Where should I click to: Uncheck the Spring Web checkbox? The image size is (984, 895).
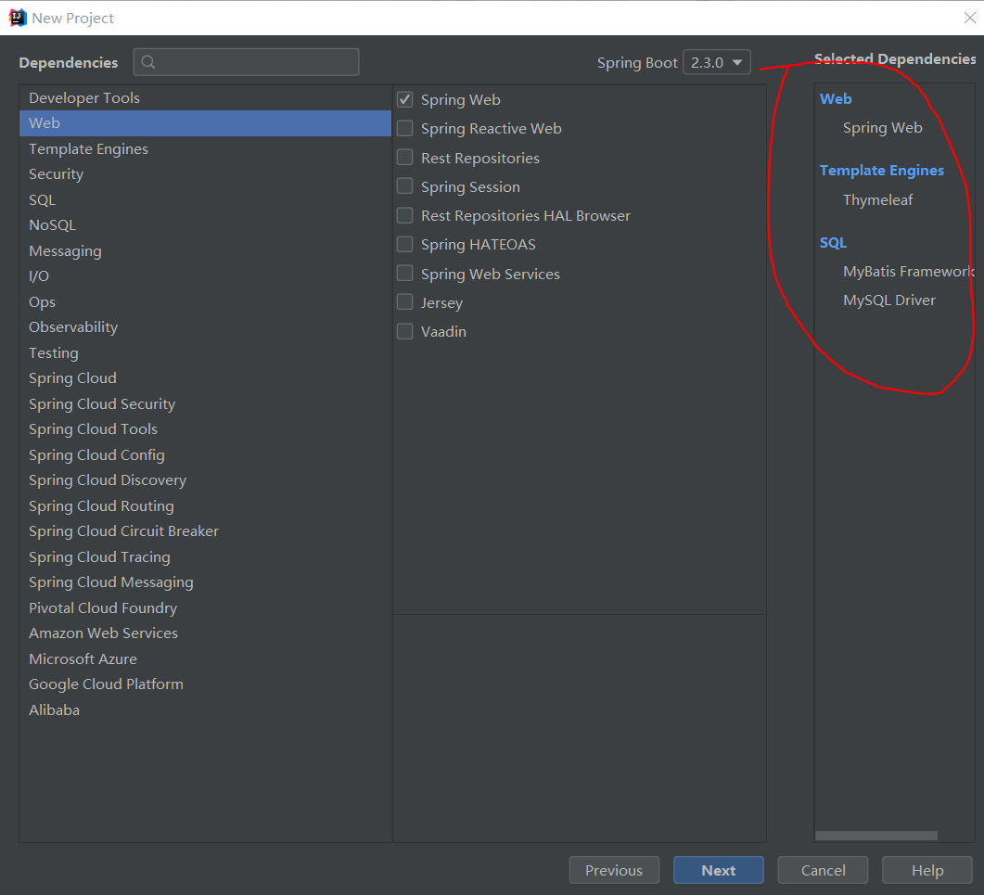[405, 99]
